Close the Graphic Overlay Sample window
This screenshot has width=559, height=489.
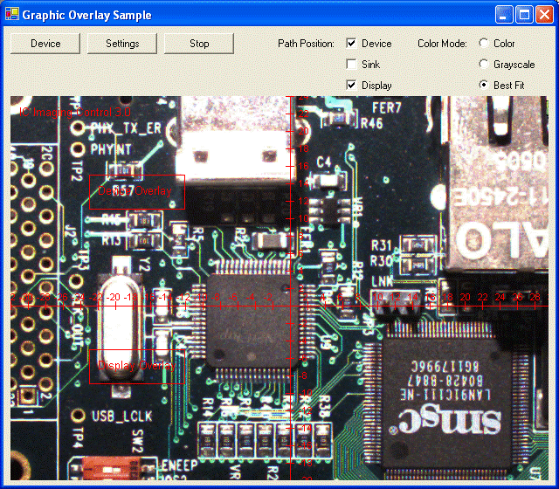coord(543,15)
